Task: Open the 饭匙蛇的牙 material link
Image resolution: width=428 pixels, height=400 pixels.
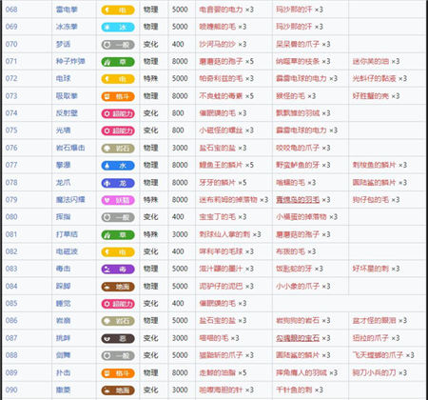Action: [294, 269]
